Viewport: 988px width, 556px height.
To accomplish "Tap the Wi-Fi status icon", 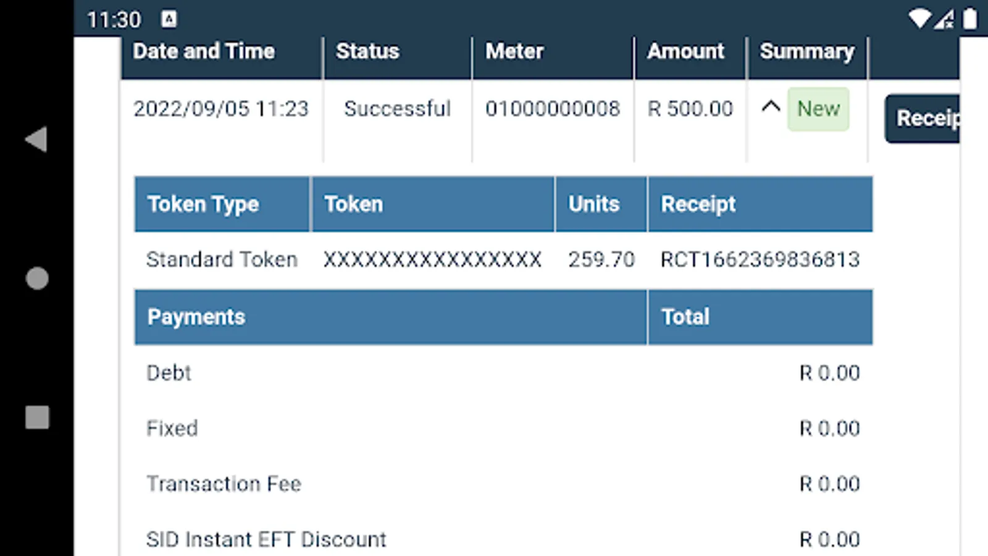I will (919, 19).
